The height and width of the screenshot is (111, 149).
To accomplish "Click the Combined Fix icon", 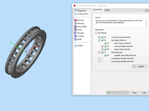I will click(x=75, y=14).
